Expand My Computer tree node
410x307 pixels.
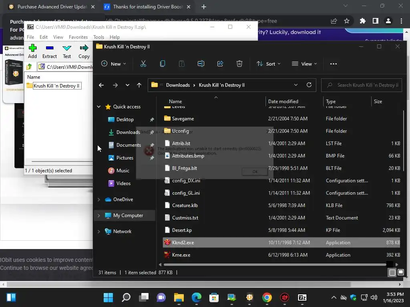click(x=99, y=215)
